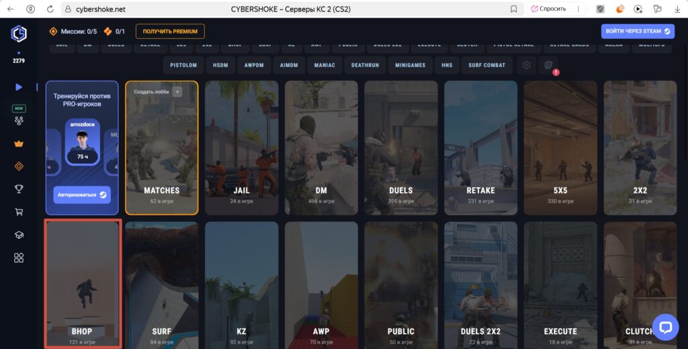Image resolution: width=688 pixels, height=349 pixels.
Task: Open the DM mode card
Action: (321, 148)
